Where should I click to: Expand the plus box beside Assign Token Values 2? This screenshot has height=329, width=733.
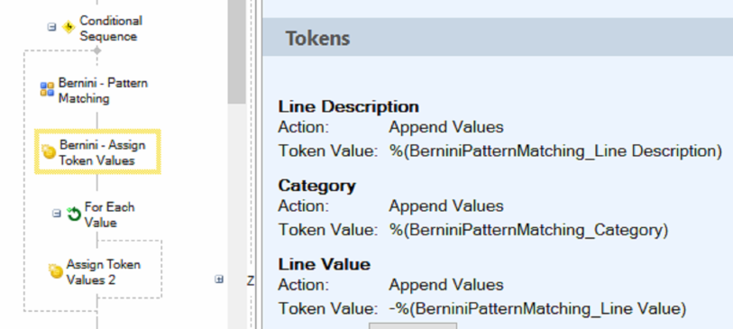219,279
